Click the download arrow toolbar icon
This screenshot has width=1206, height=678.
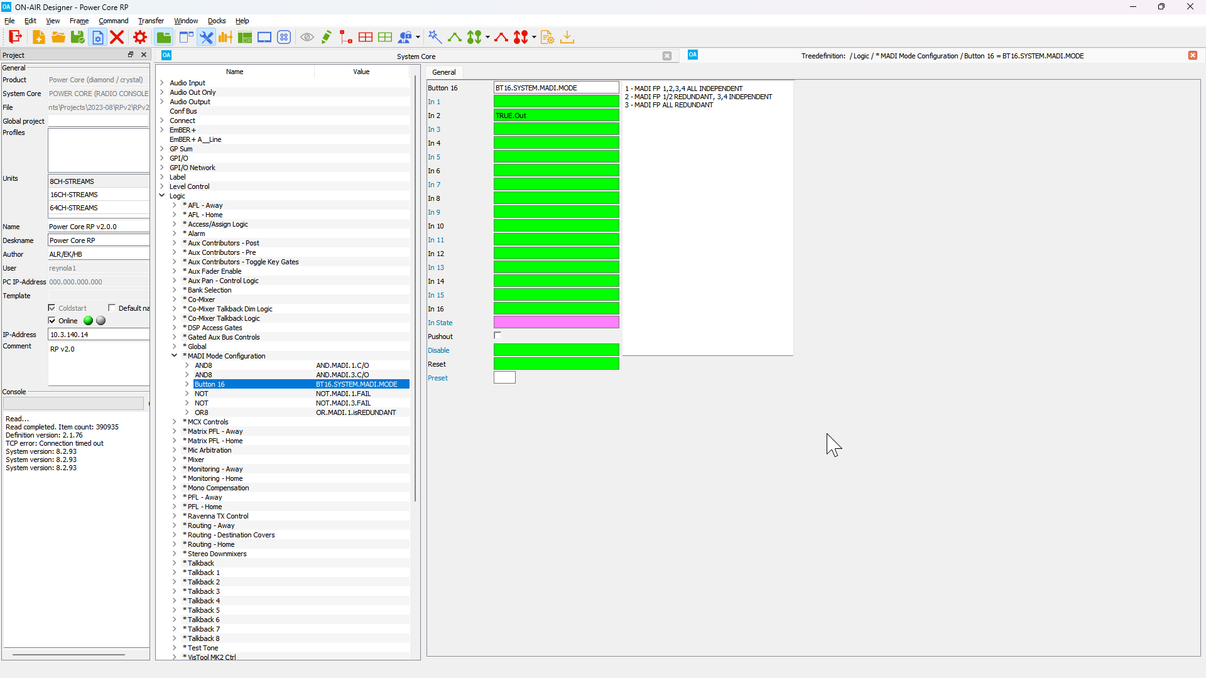click(567, 37)
